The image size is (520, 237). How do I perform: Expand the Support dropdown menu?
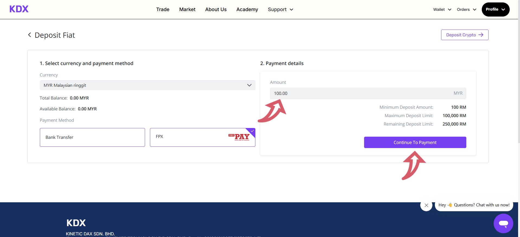coord(281,9)
